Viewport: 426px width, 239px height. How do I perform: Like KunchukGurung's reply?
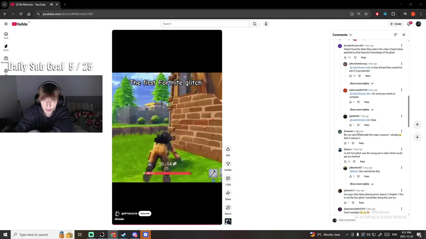point(350,76)
